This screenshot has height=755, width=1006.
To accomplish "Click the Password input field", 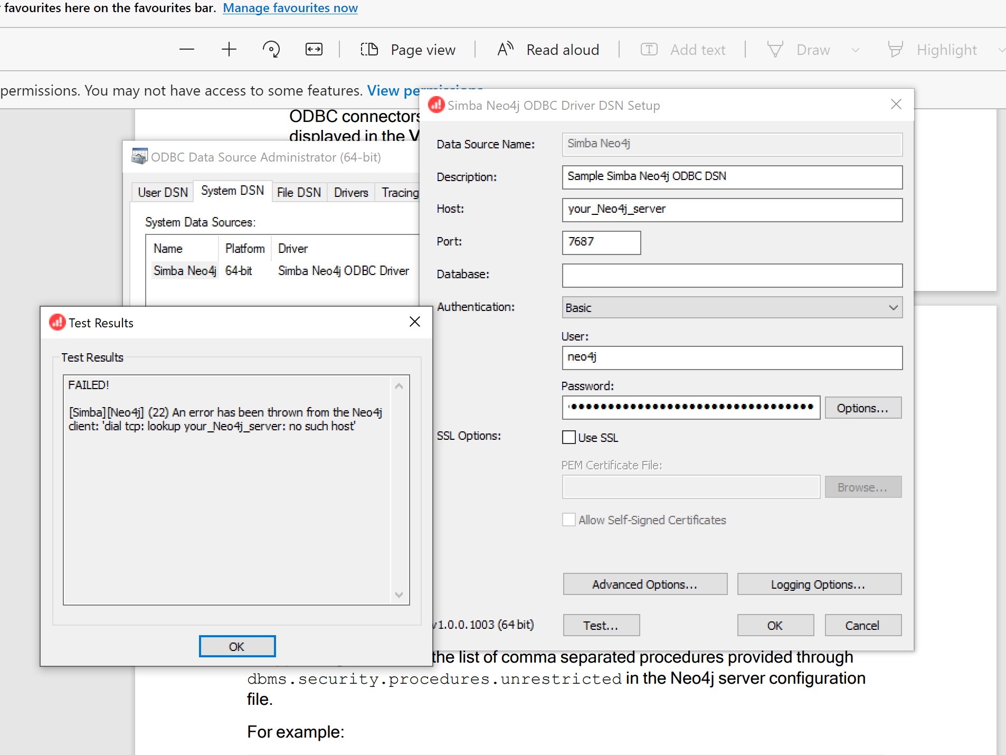I will coord(691,407).
